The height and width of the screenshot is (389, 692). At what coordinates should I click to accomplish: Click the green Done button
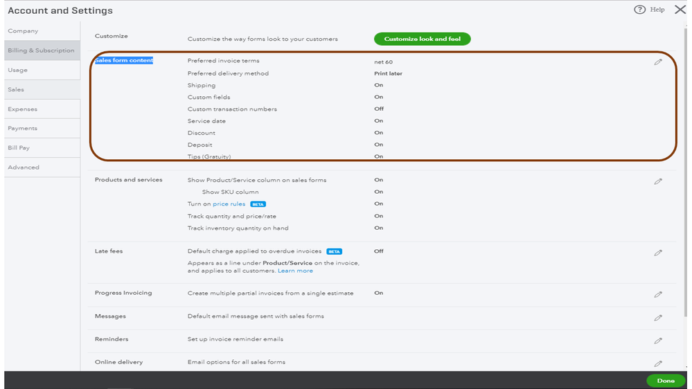point(666,381)
